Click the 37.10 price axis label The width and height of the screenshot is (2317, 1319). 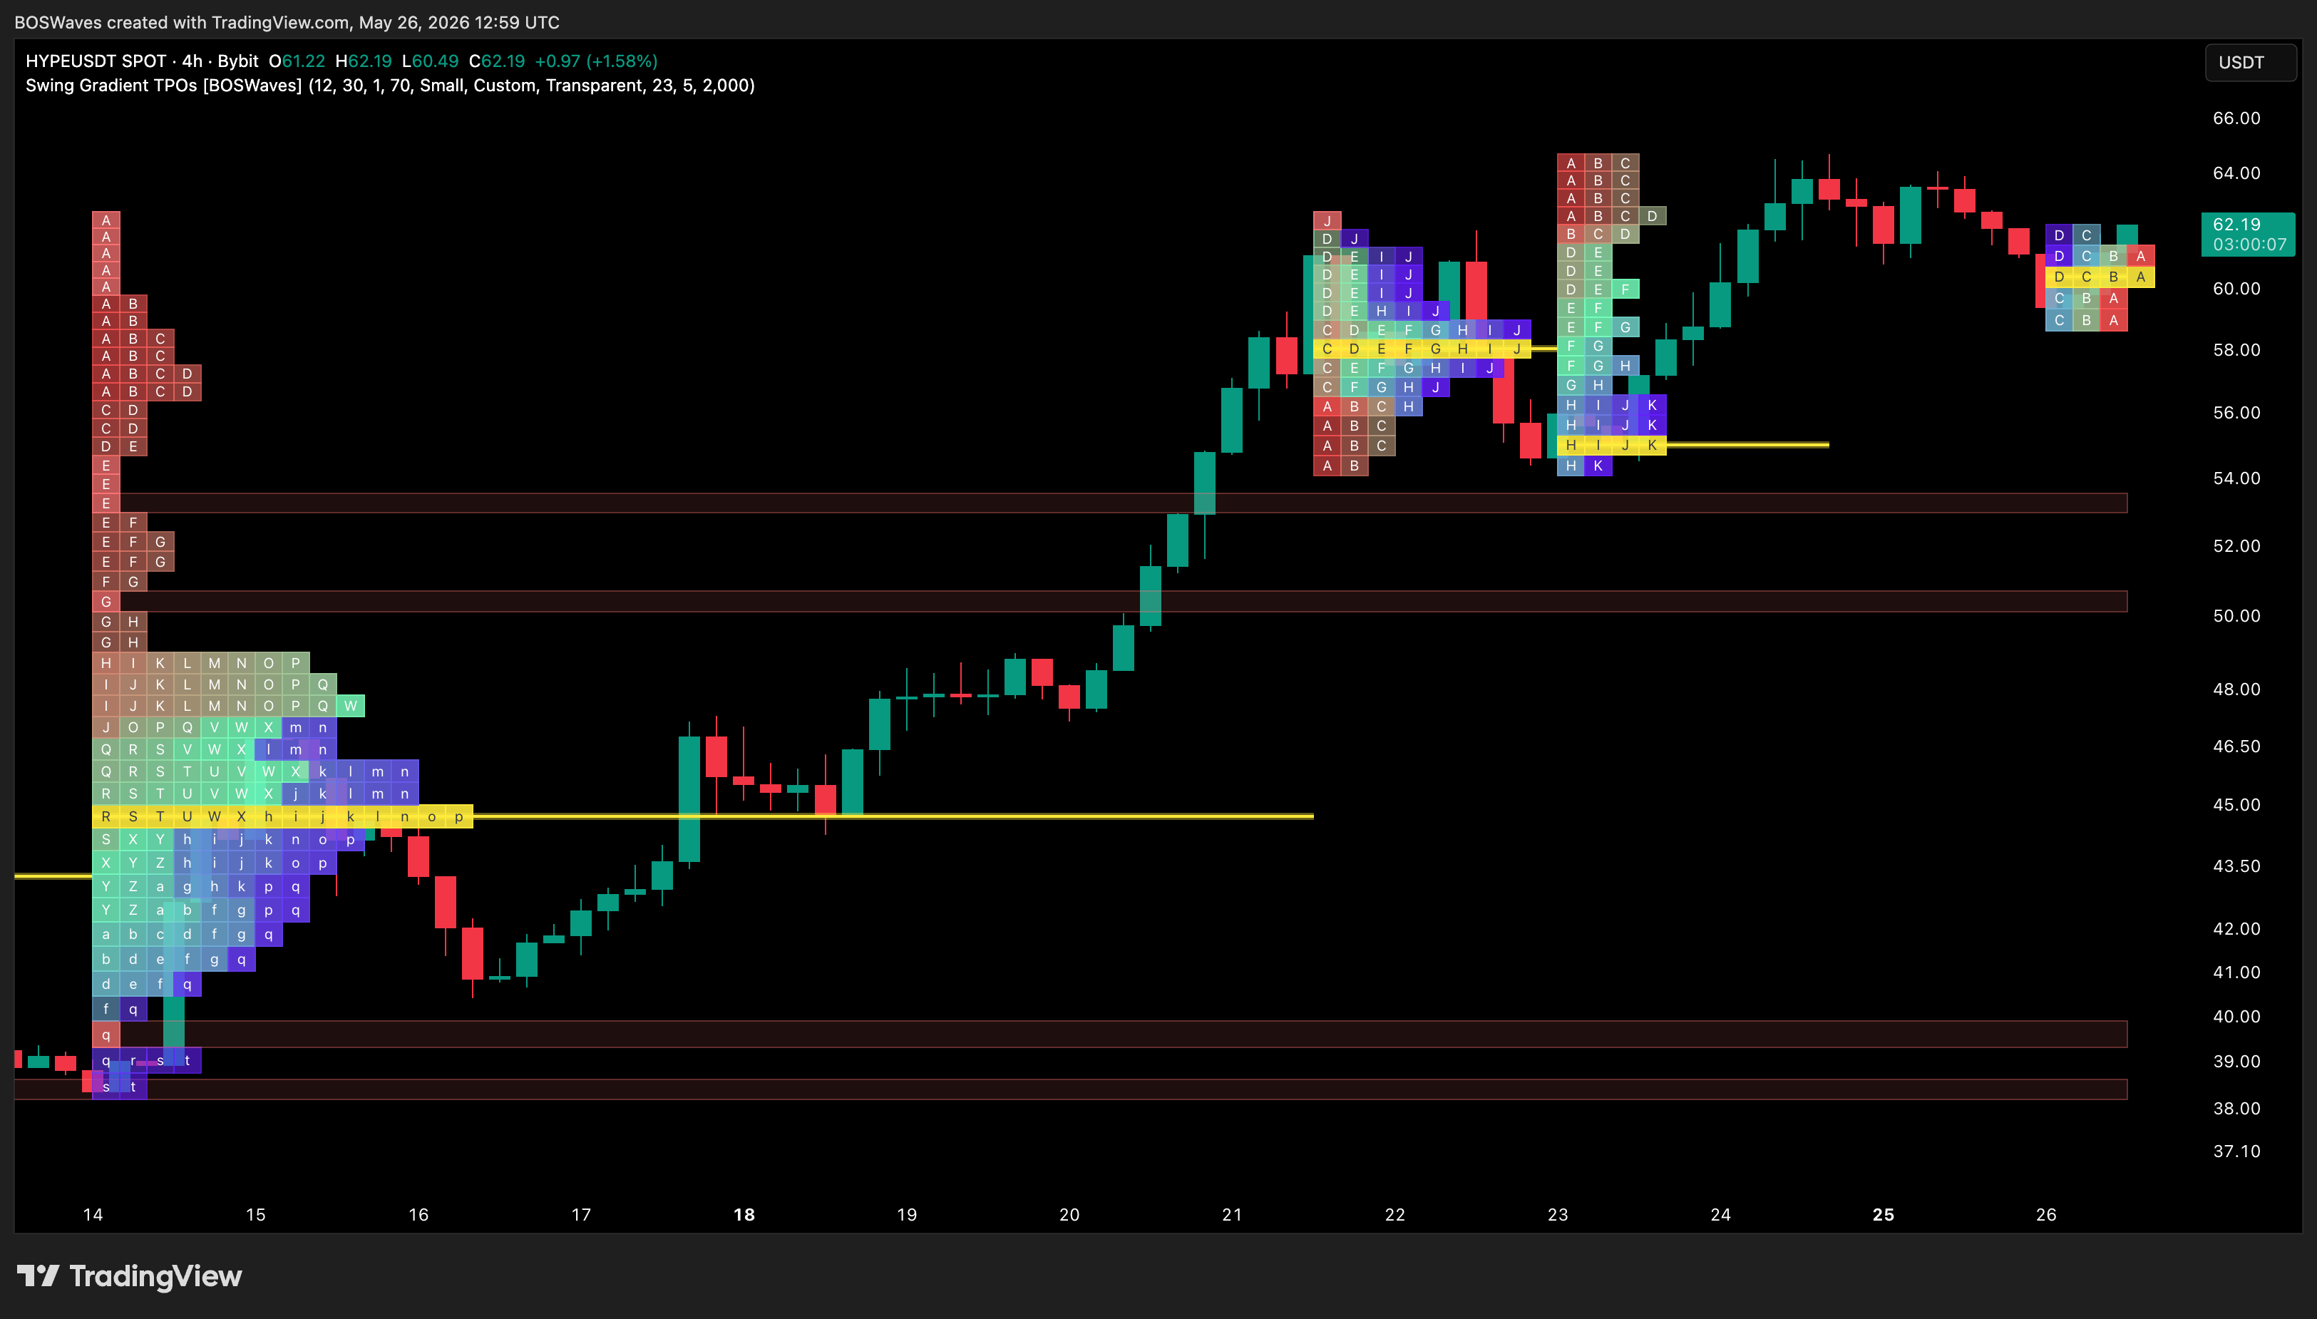point(2236,1151)
